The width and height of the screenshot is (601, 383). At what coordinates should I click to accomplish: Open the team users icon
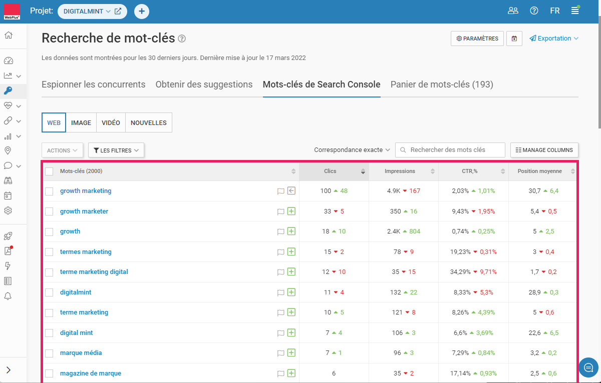(513, 10)
